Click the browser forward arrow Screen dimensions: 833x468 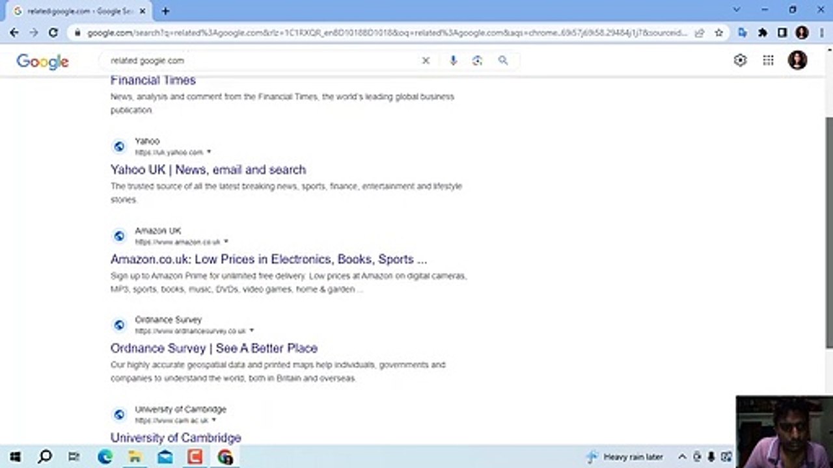34,32
